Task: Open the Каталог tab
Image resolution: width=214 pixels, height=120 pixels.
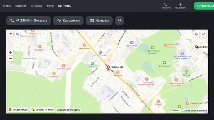Action: [21, 6]
